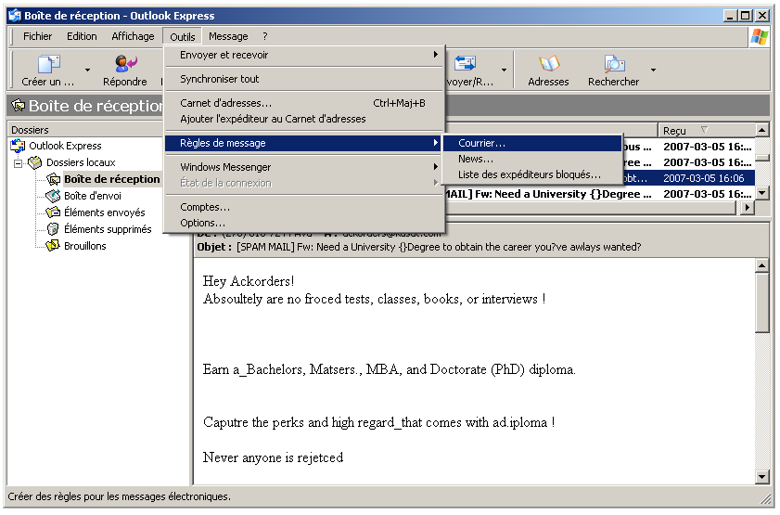Viewport: 780px width, 515px height.
Task: Open the Message menu
Action: pyautogui.click(x=228, y=36)
